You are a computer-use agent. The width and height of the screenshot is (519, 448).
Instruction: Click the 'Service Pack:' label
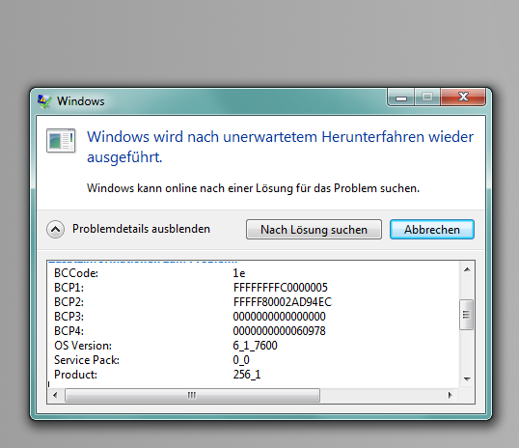(87, 360)
